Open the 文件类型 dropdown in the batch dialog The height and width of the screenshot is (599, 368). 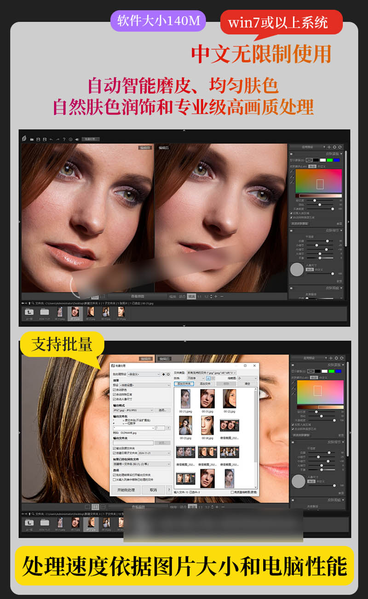click(x=212, y=373)
